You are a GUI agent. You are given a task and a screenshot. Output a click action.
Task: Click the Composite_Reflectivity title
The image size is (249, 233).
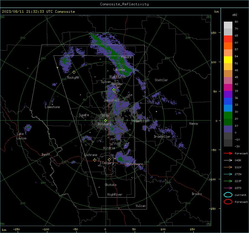coord(124,4)
